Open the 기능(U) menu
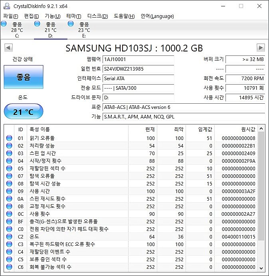The width and height of the screenshot is (269, 276). pos(53,16)
